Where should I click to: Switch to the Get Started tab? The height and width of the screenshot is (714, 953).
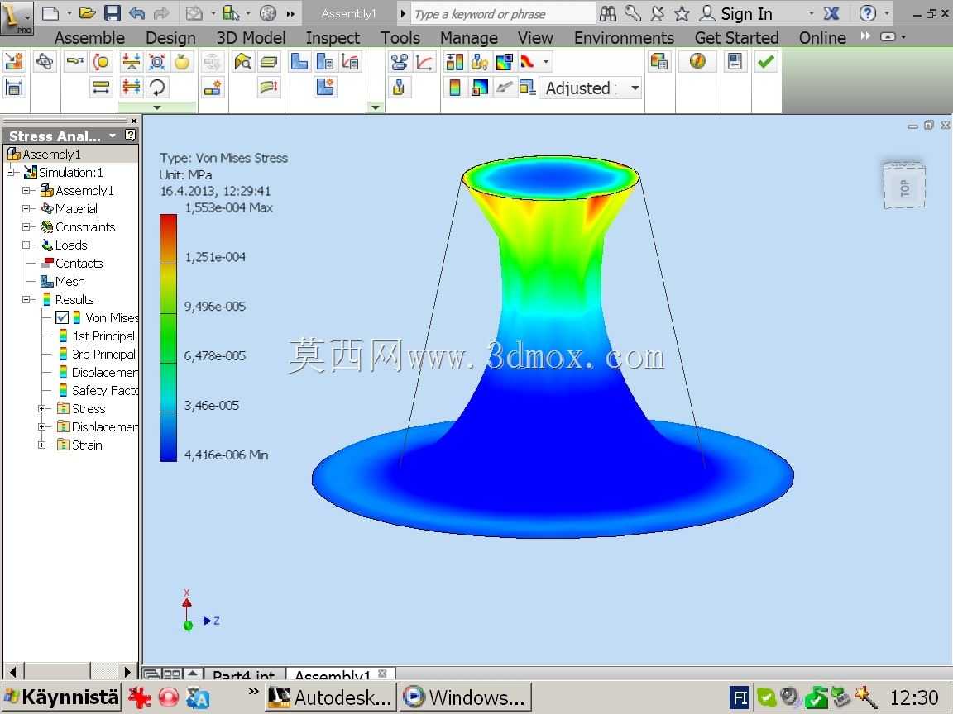(x=736, y=38)
